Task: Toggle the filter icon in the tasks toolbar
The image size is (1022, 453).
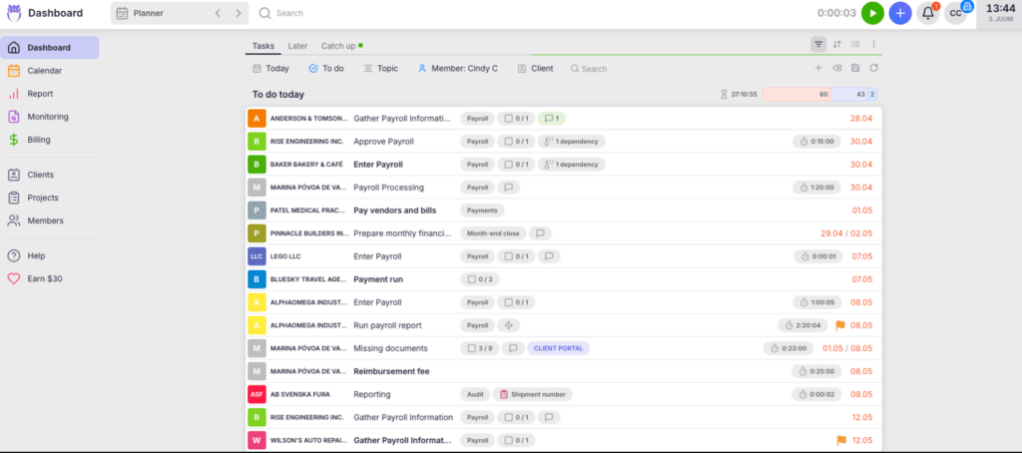Action: coord(818,44)
